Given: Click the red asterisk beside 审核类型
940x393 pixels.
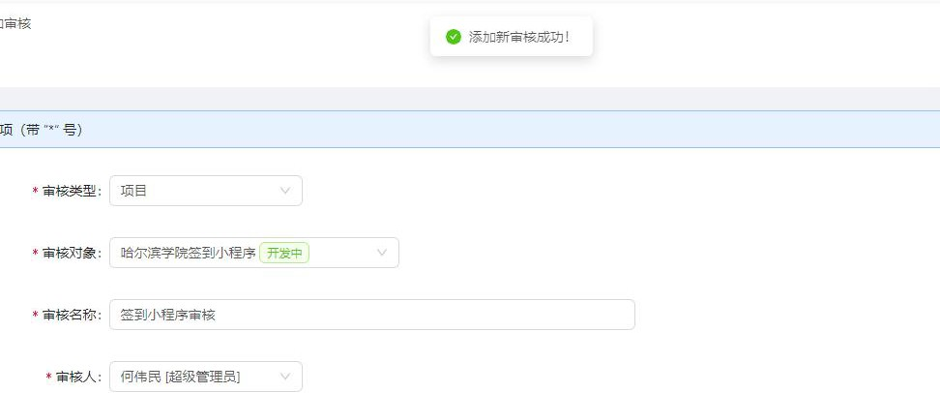Looking at the screenshot, I should pos(36,192).
